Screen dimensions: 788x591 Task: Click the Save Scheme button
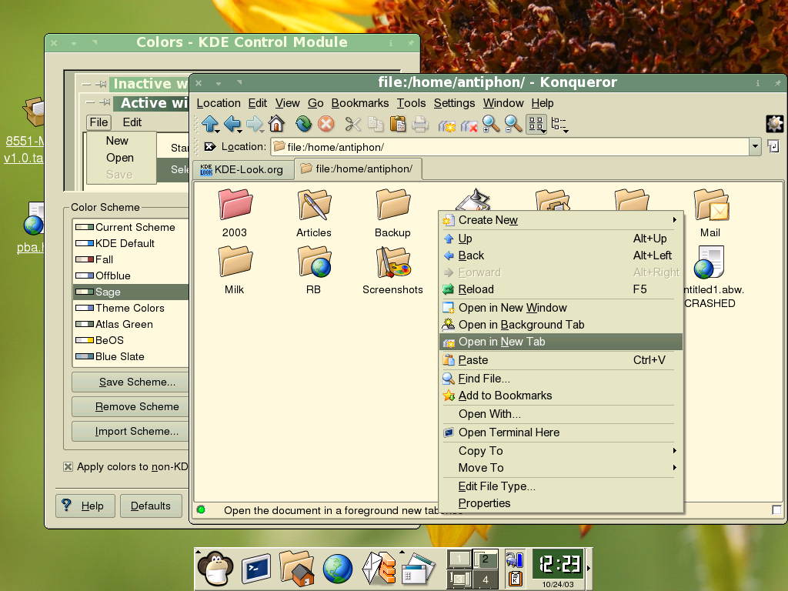(131, 382)
